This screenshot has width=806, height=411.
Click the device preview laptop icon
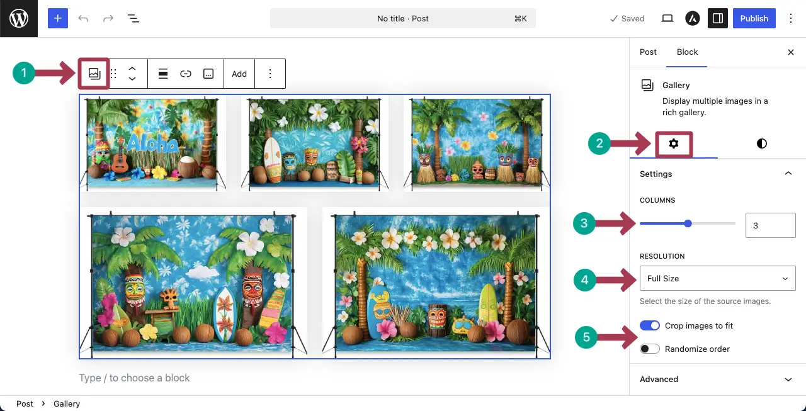(667, 18)
